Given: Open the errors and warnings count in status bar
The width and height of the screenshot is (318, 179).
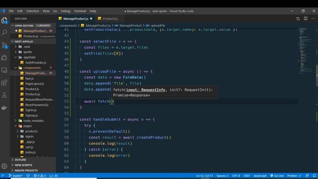Looking at the screenshot, I should click(40, 176).
